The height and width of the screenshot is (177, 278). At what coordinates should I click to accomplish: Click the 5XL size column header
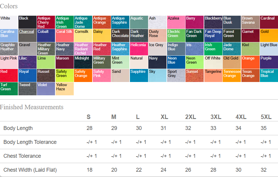pyautogui.click(x=266, y=117)
